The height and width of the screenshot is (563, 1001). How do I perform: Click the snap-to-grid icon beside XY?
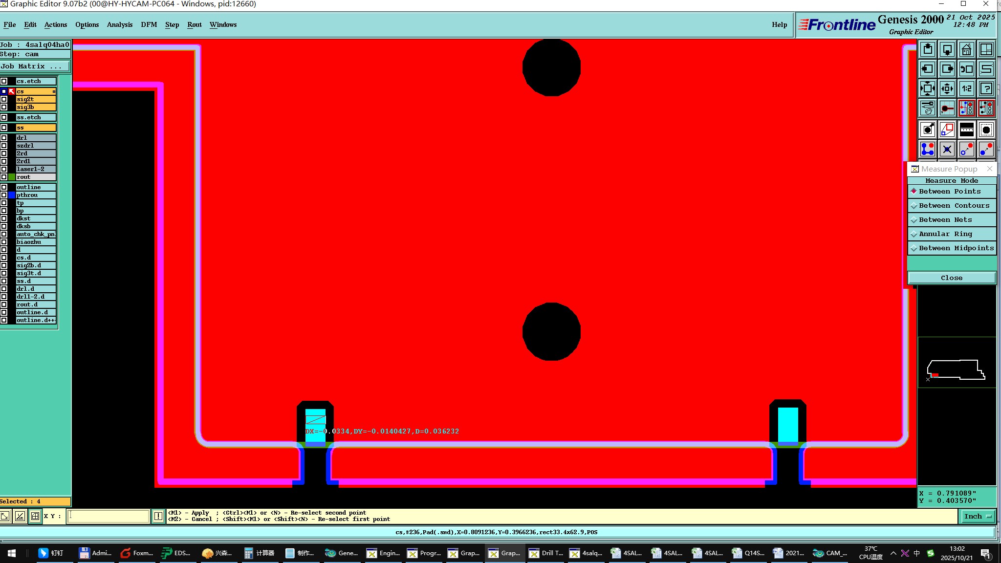click(x=35, y=516)
